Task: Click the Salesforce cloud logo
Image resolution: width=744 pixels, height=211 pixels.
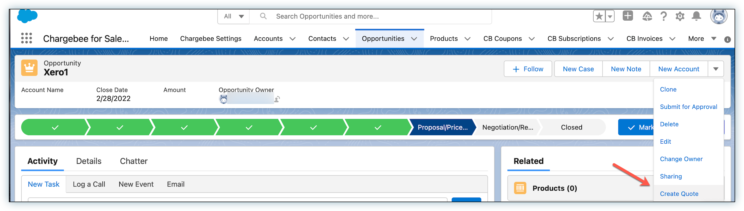Action: [27, 16]
